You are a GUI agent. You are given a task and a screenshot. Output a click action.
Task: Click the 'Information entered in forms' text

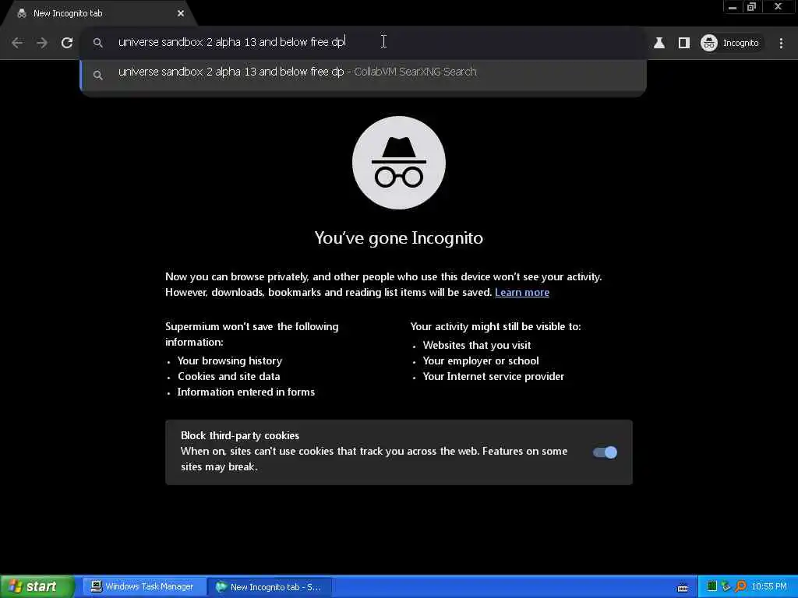pos(245,392)
